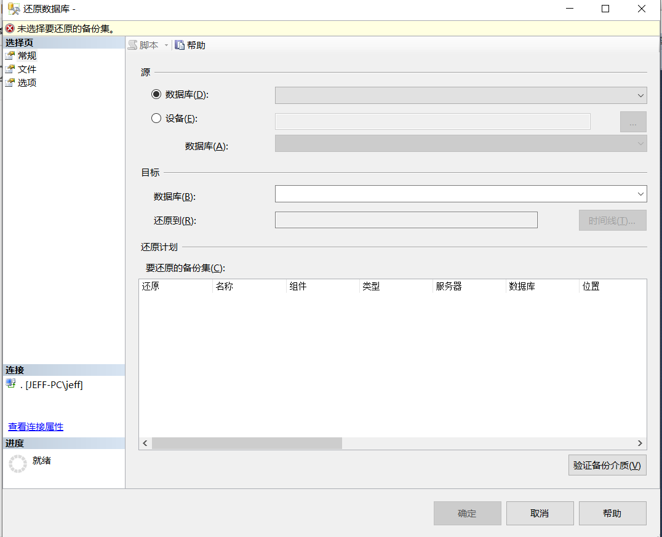Click the device browse ellipsis button

pyautogui.click(x=633, y=122)
